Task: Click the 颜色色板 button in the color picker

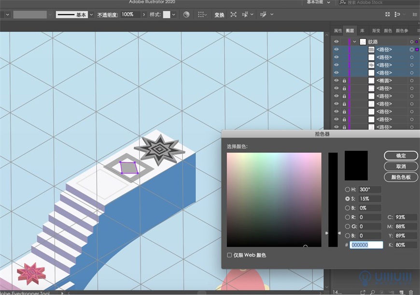Action: [400, 177]
